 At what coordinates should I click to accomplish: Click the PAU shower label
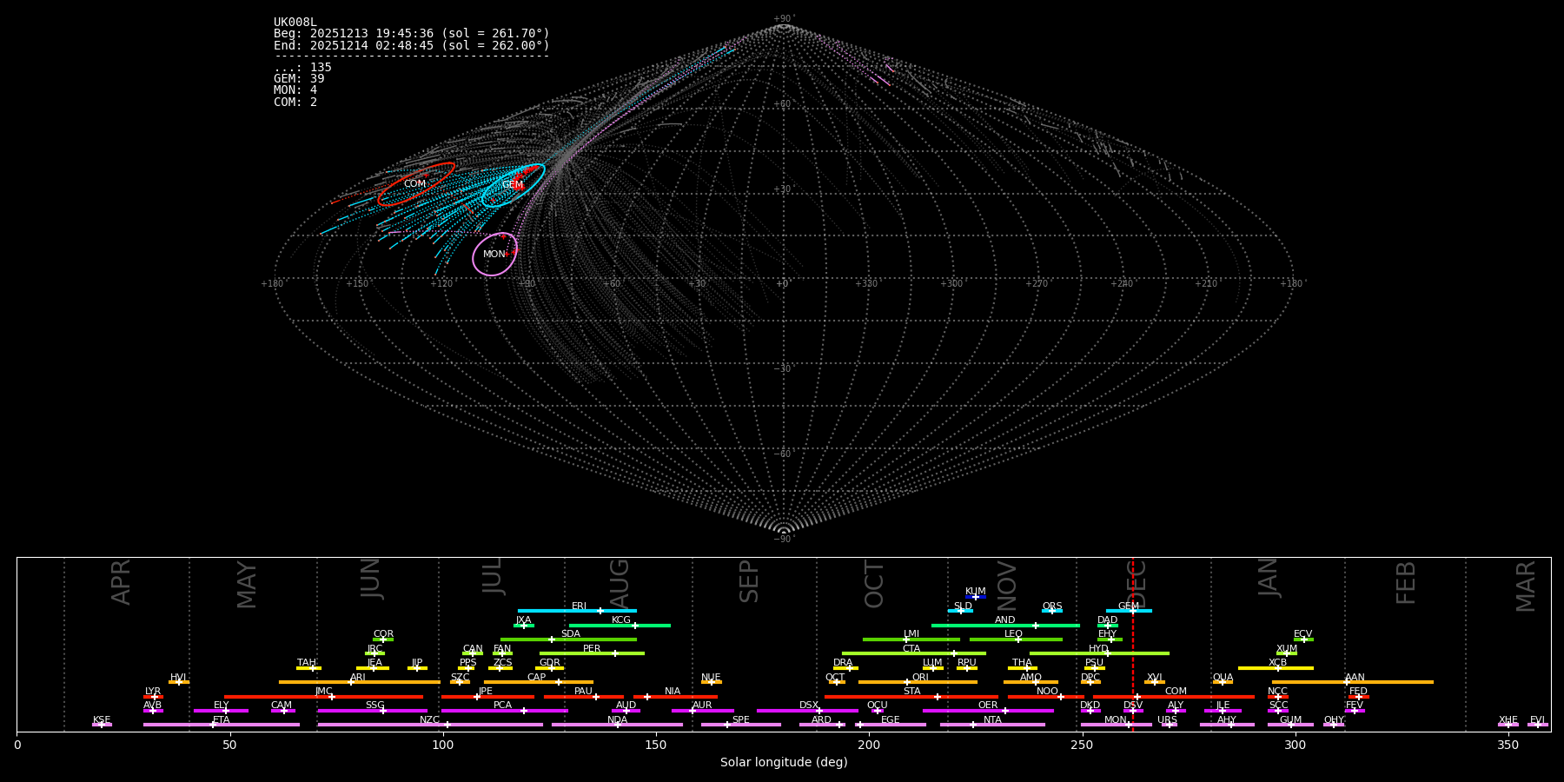(x=583, y=692)
